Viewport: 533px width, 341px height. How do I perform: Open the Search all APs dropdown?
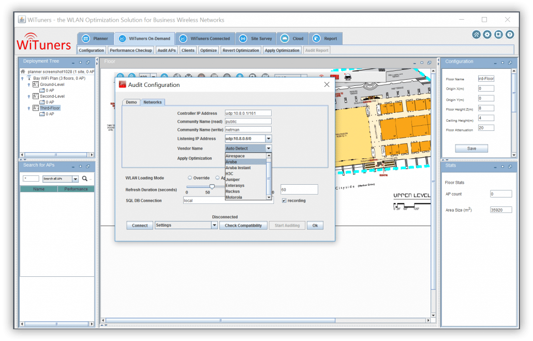click(76, 179)
